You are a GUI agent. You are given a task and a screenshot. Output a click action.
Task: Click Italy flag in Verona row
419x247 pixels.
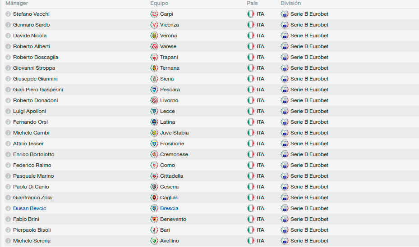[251, 36]
